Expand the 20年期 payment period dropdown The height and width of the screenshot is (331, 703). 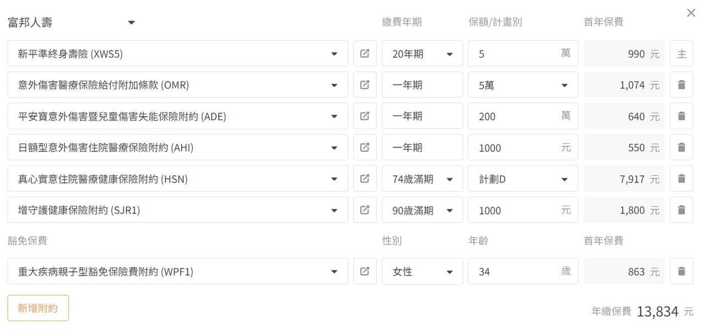[422, 54]
